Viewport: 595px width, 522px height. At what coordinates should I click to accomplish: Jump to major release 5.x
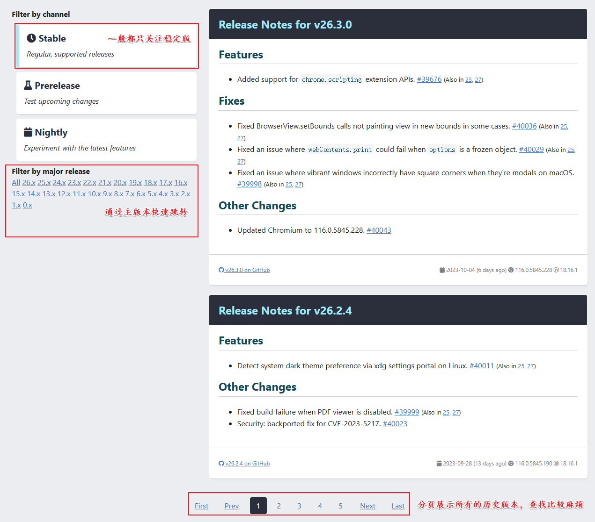pos(152,194)
